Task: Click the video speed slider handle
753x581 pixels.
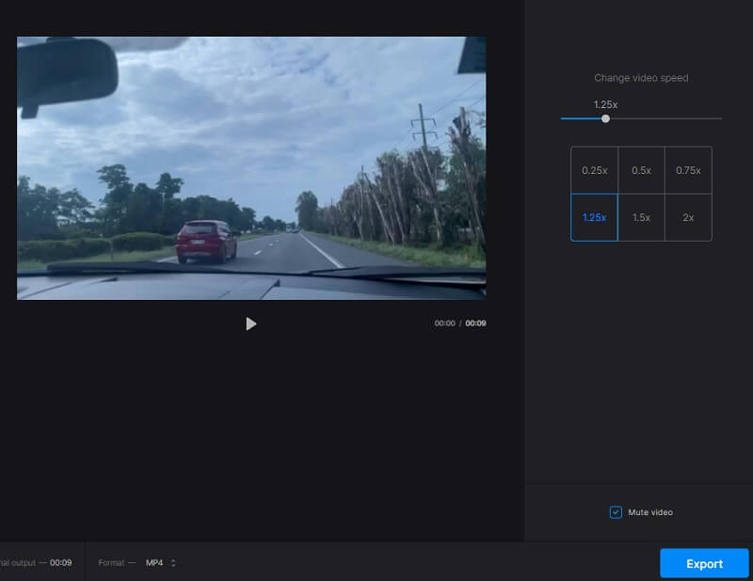Action: (605, 118)
